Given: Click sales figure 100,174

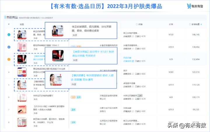Looking at the screenshot, I should pyautogui.click(x=196, y=97).
